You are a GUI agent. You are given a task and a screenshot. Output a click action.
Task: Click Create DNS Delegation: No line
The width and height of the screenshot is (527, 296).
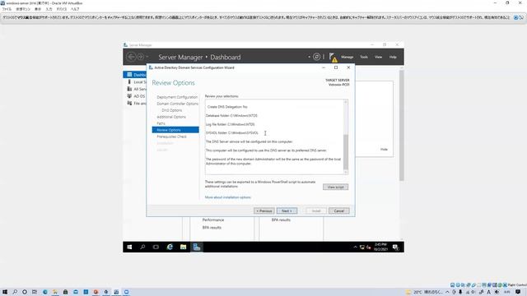(x=227, y=107)
